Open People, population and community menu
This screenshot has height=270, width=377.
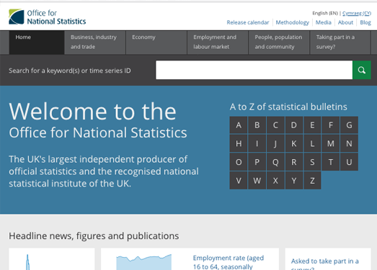click(279, 42)
